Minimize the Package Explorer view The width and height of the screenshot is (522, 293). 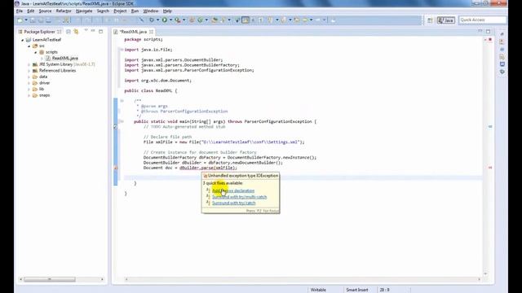point(93,31)
